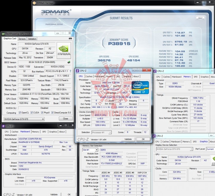The image size is (215, 196).
Task: Click OK in the CPU-Z Mainboard window
Action: coord(69,195)
